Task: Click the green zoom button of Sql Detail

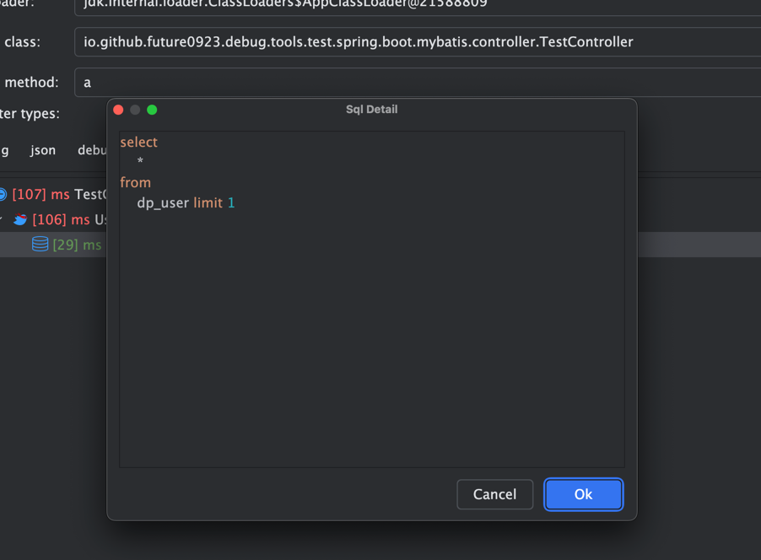Action: [x=152, y=110]
